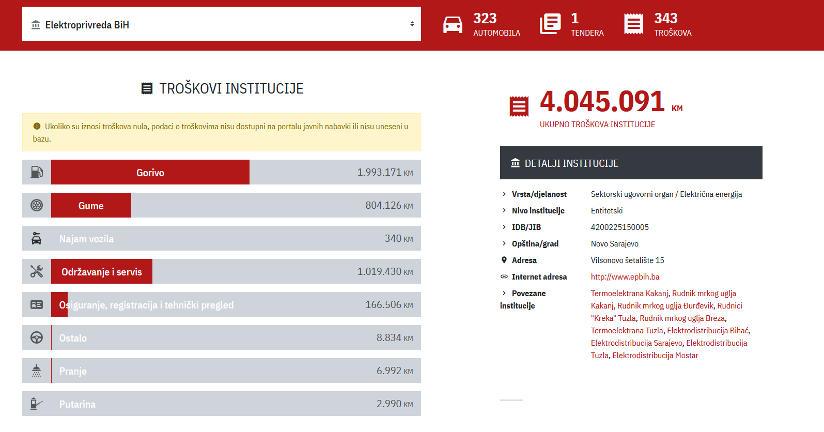824x432 pixels.
Task: Click the list icon beside Troškovi institucije heading
Action: (147, 88)
